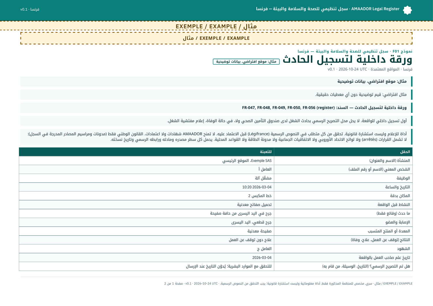Select the note "مثال افتراضي: قيم توضيحية دون أي معطيات حقيقية"
Image resolution: width=433 pixels, height=306 pixels.
click(361, 95)
